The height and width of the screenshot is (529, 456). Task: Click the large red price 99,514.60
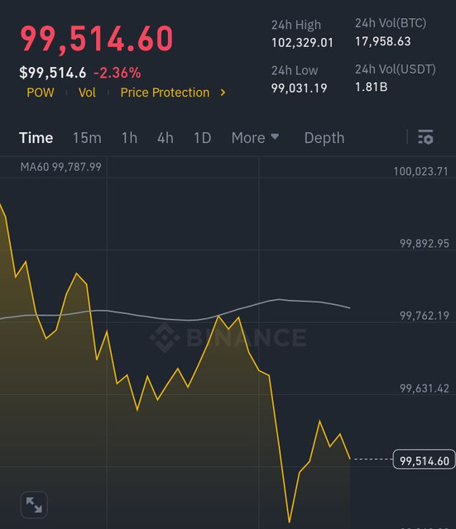click(97, 39)
